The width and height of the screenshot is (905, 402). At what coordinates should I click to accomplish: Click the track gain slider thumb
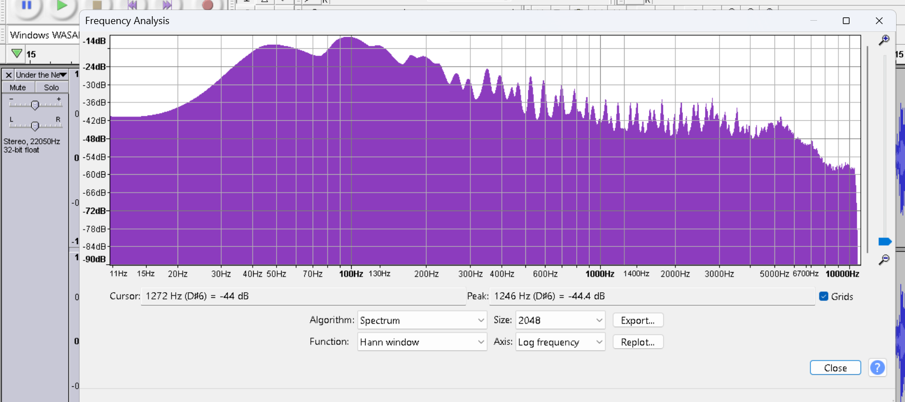point(35,105)
